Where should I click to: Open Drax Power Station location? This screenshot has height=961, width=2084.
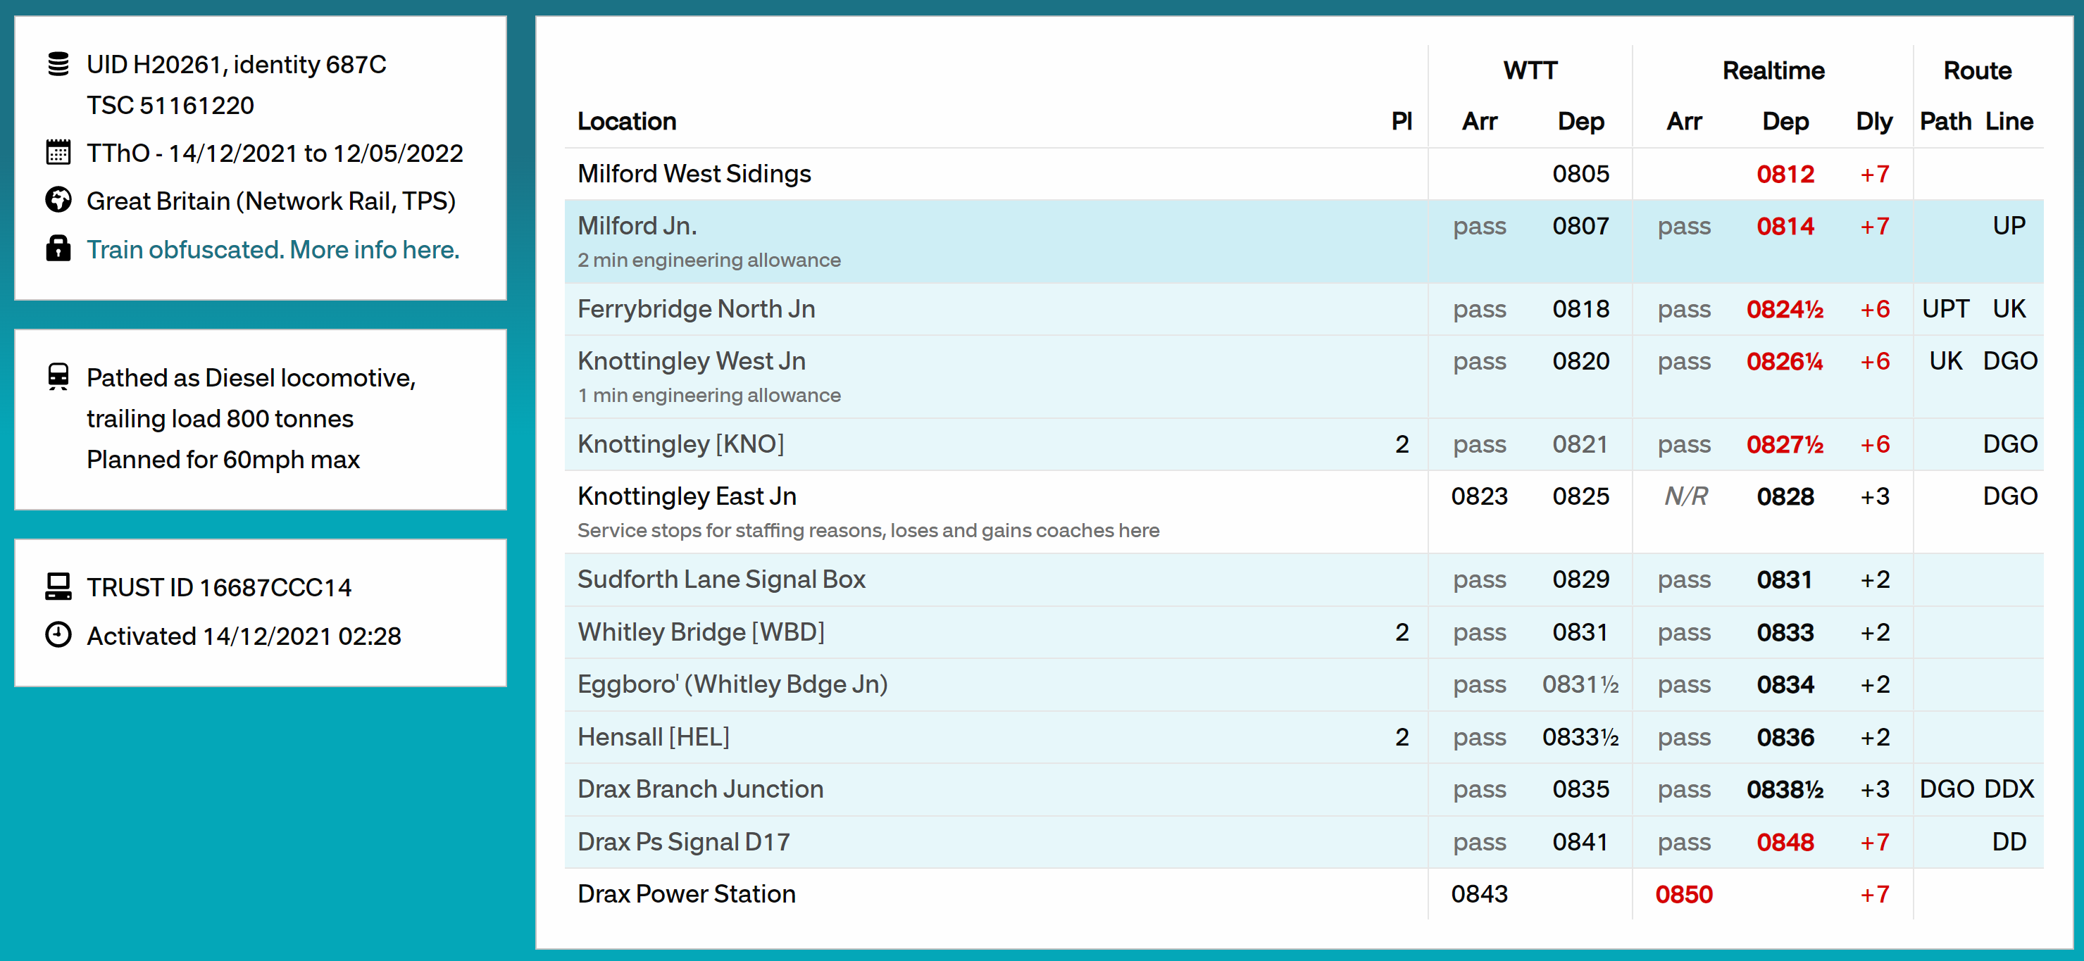(686, 894)
